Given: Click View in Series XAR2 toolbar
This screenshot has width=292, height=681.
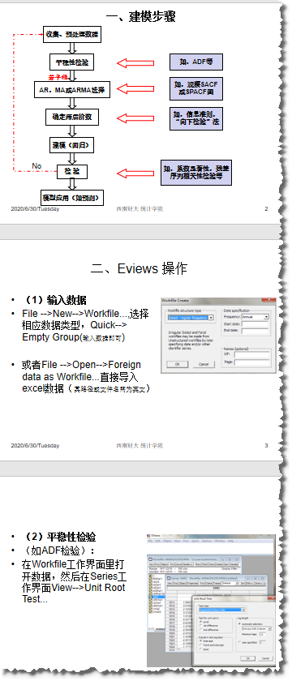Looking at the screenshot, I should click(170, 583).
